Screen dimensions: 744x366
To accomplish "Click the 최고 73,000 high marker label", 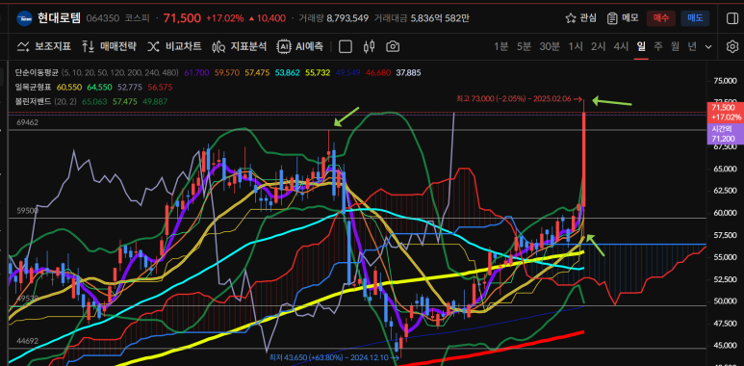I will pyautogui.click(x=519, y=99).
